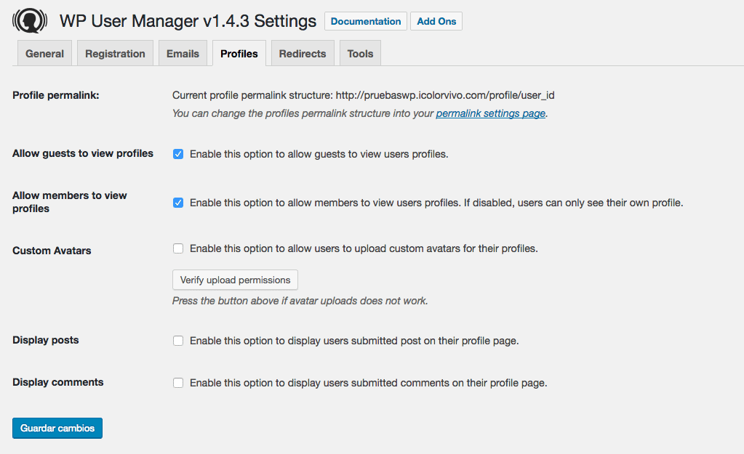Screen dimensions: 744x454
Task: Click the 'Display posts' label
Action: tap(46, 340)
